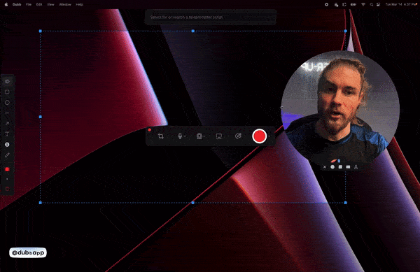Click the person avatar icon under webcam

(x=356, y=167)
